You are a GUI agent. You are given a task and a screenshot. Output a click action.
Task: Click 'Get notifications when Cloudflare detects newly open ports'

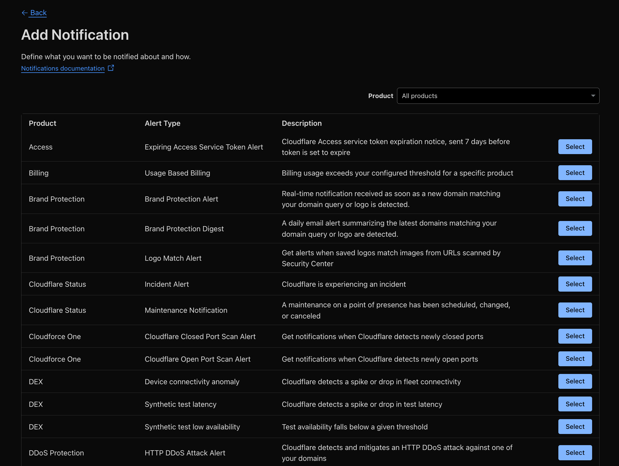380,359
